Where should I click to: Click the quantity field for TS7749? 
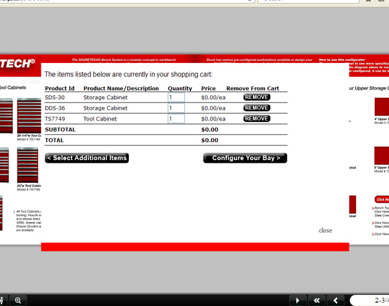coord(176,119)
